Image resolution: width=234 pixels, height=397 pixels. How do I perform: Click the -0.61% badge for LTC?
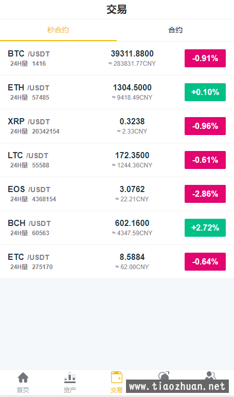pos(205,160)
